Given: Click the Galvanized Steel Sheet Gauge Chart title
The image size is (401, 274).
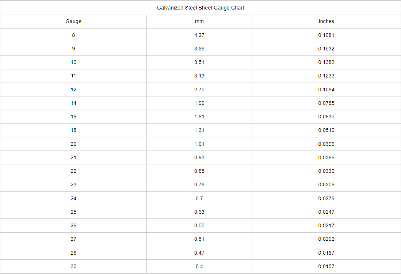Looking at the screenshot, I should [200, 8].
